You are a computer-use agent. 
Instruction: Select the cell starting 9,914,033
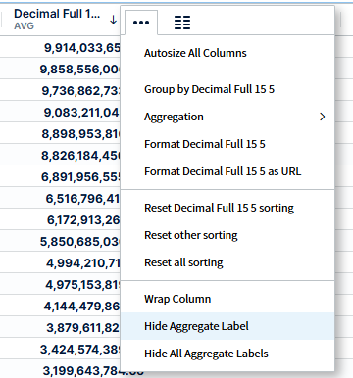point(60,48)
